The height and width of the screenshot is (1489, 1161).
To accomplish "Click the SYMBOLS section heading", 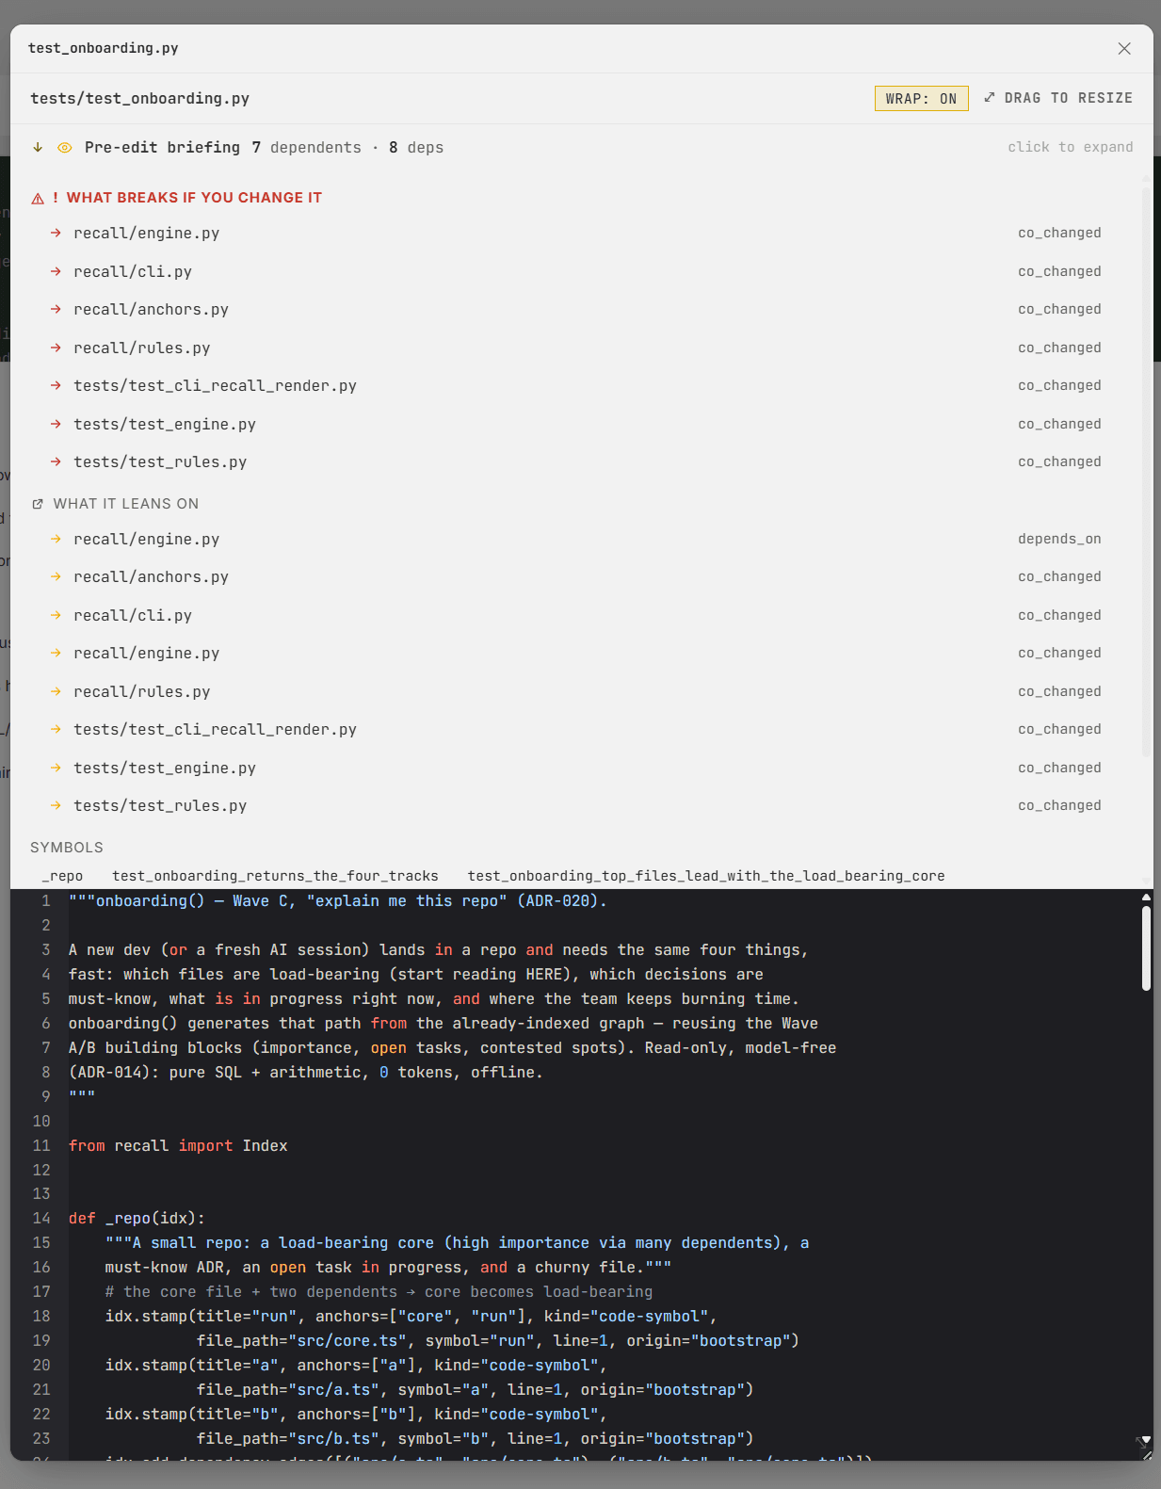I will [x=67, y=848].
